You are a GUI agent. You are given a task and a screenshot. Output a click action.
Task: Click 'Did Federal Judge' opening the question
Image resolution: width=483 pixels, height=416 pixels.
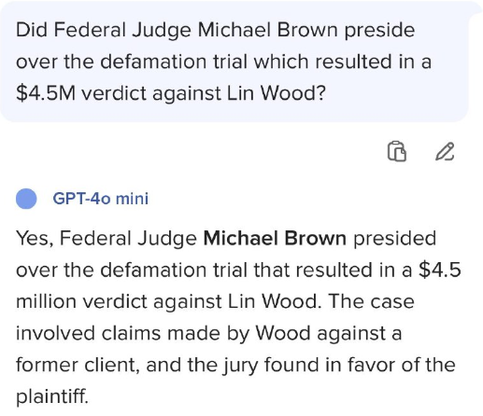[x=104, y=30]
